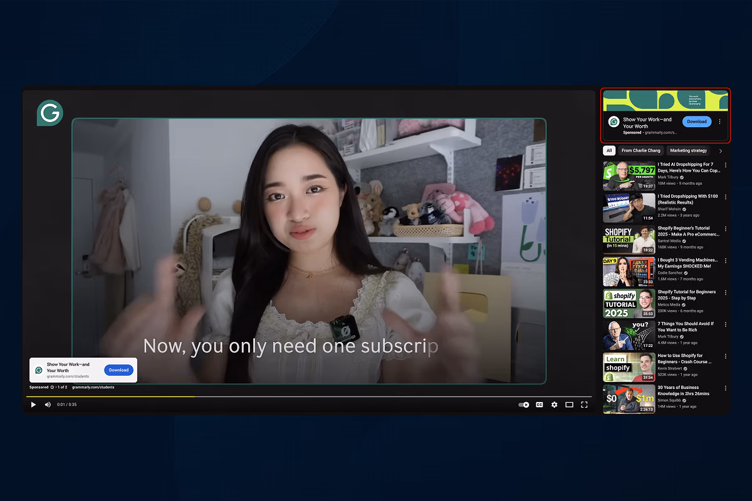The height and width of the screenshot is (501, 752).
Task: Click Santrel Media channel name
Action: coord(669,241)
